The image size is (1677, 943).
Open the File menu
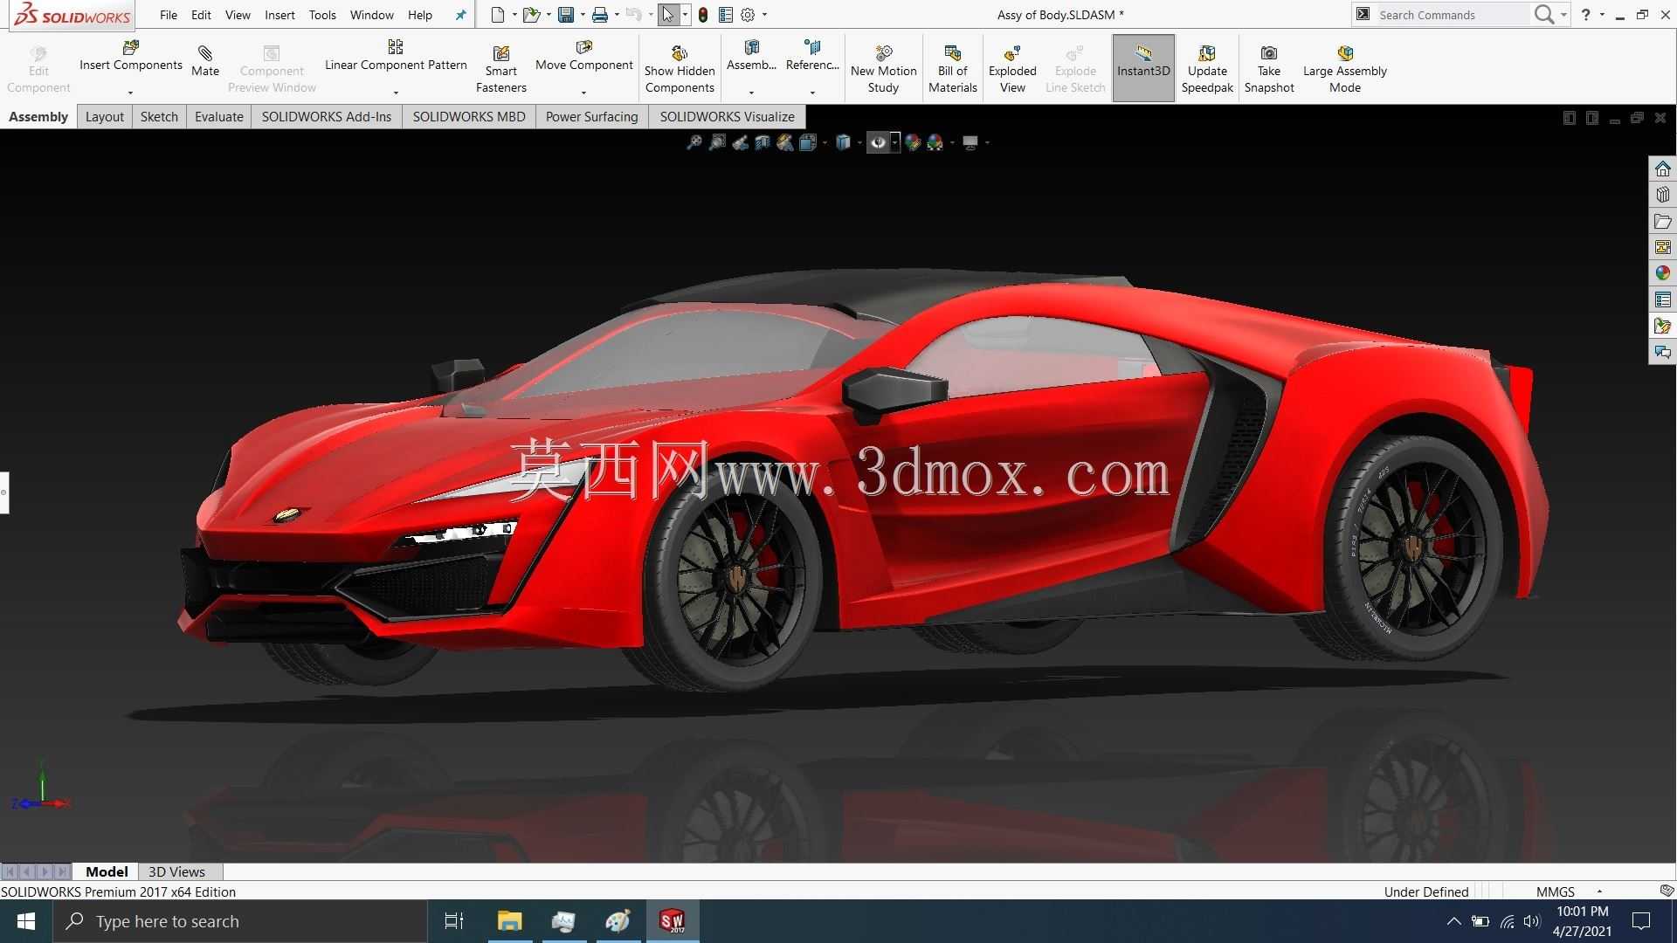click(169, 15)
